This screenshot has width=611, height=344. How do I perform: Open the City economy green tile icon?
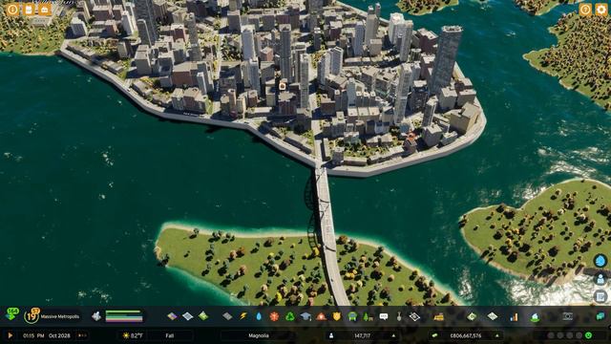(x=472, y=316)
